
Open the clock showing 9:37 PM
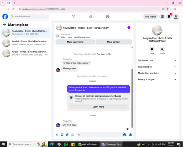click(x=171, y=144)
